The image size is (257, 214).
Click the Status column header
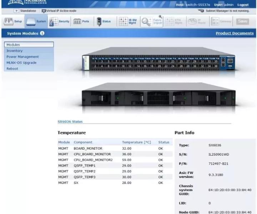[164, 142]
